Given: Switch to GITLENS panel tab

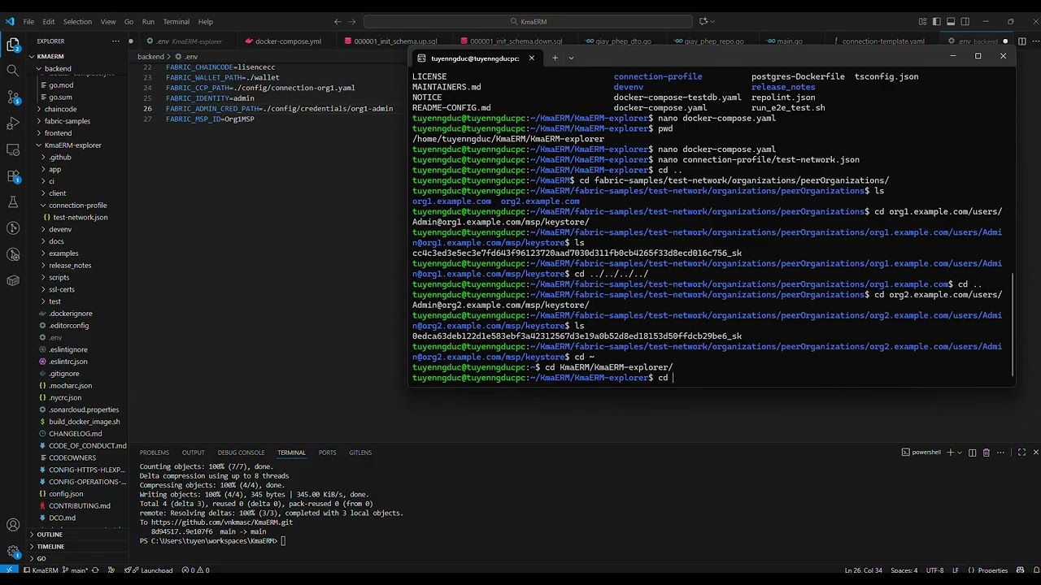Looking at the screenshot, I should [360, 453].
